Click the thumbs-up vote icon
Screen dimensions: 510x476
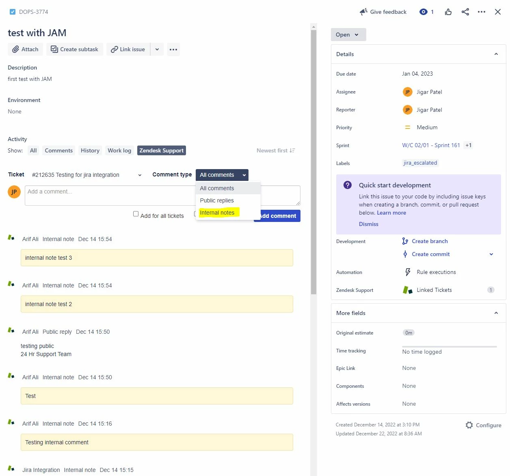click(448, 12)
